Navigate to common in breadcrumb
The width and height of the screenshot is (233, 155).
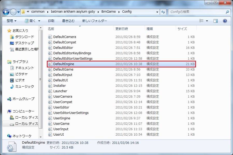(38, 12)
